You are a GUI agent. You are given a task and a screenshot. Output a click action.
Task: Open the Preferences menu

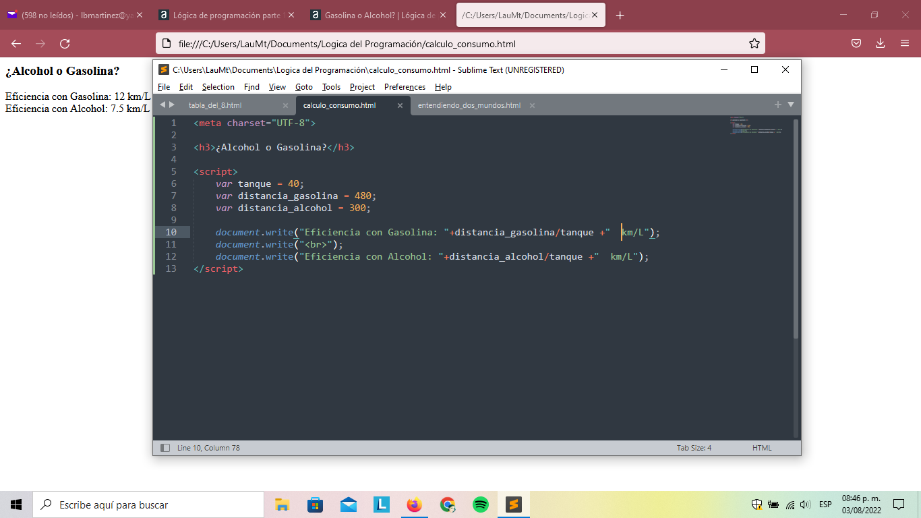(x=405, y=87)
